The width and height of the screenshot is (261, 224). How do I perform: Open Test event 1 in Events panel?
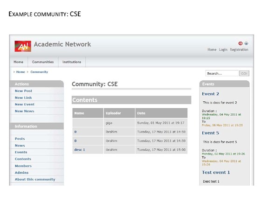click(216, 172)
